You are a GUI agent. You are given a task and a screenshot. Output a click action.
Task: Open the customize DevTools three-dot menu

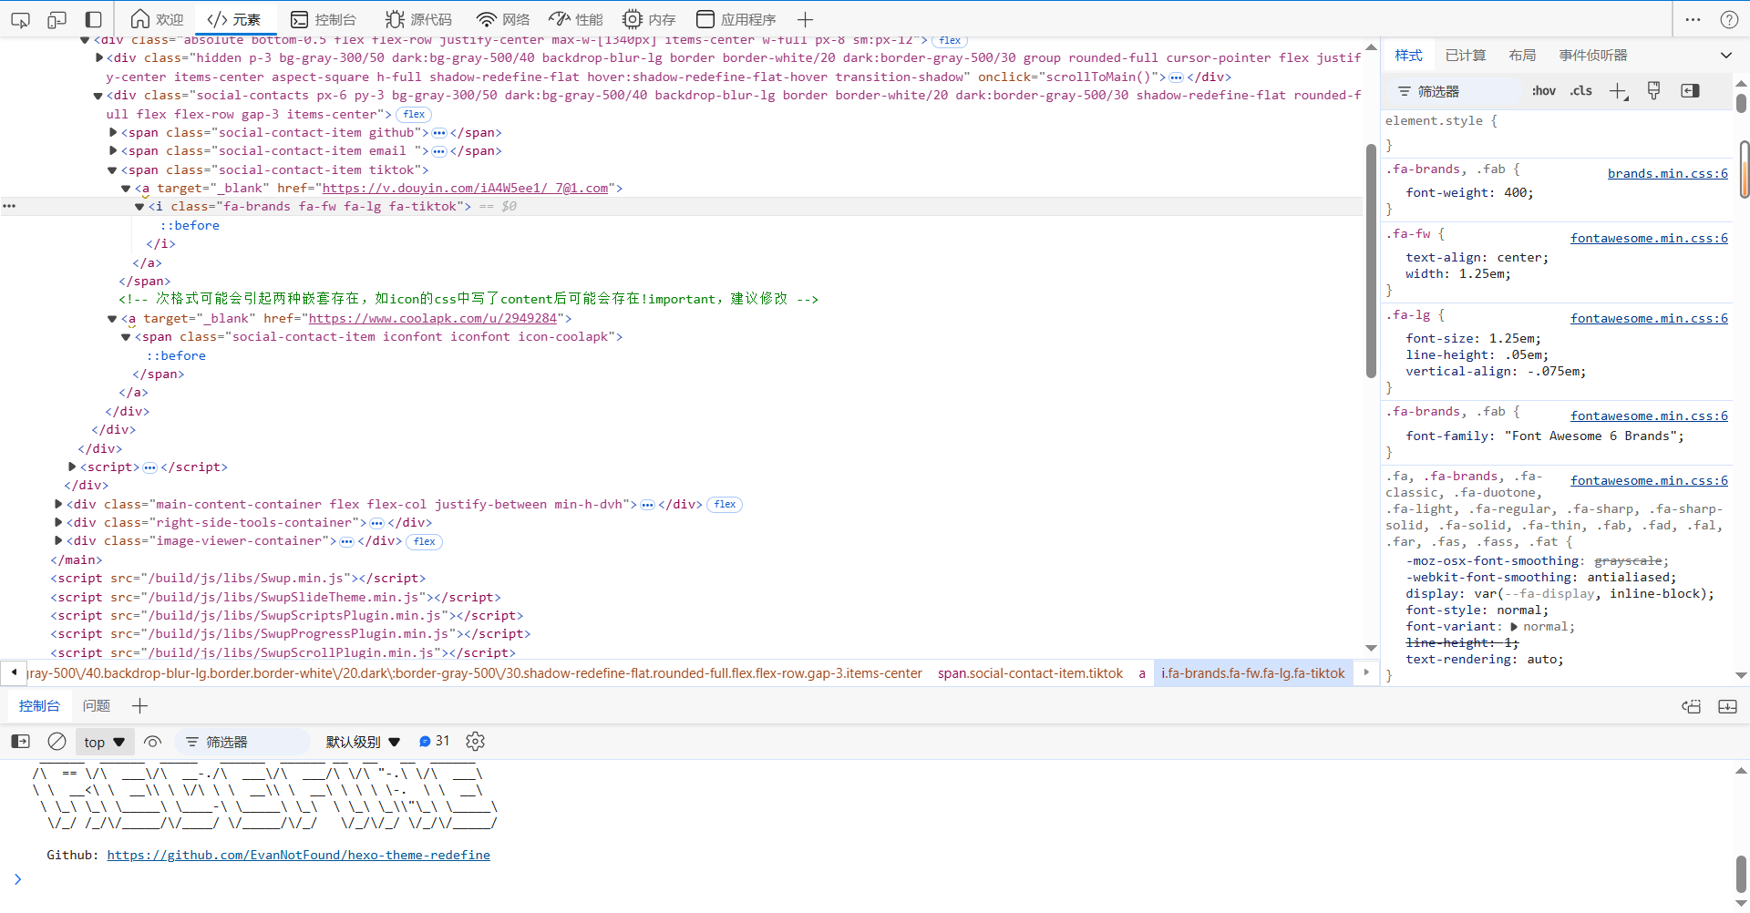[x=1693, y=19]
